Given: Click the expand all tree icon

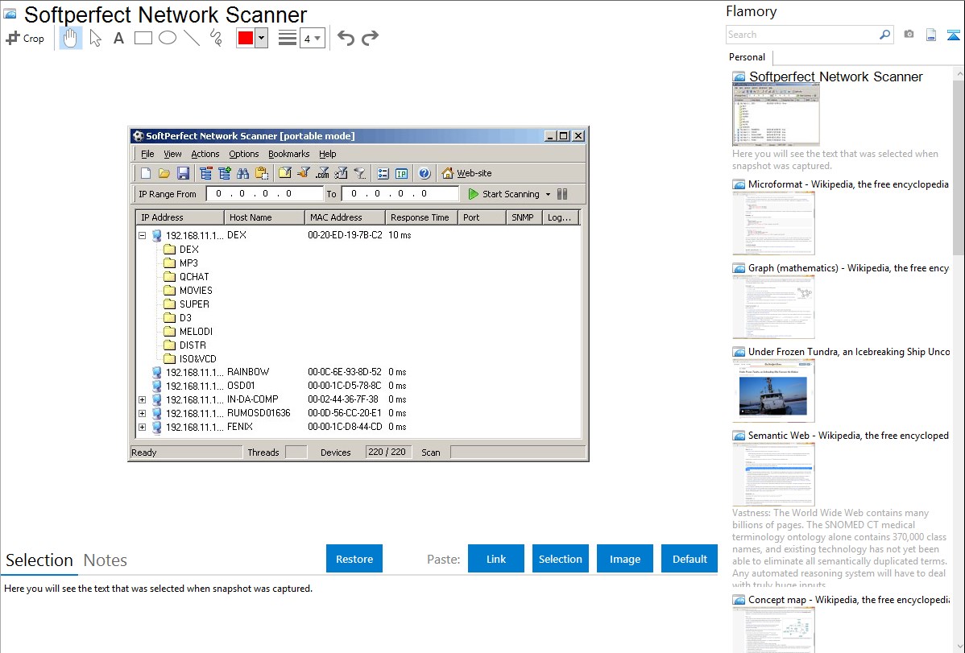Looking at the screenshot, I should [225, 174].
